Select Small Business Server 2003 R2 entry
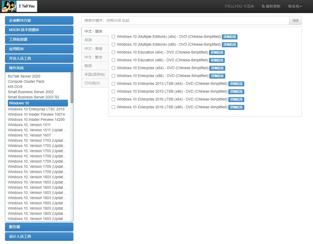The width and height of the screenshot is (313, 244). pyautogui.click(x=34, y=97)
